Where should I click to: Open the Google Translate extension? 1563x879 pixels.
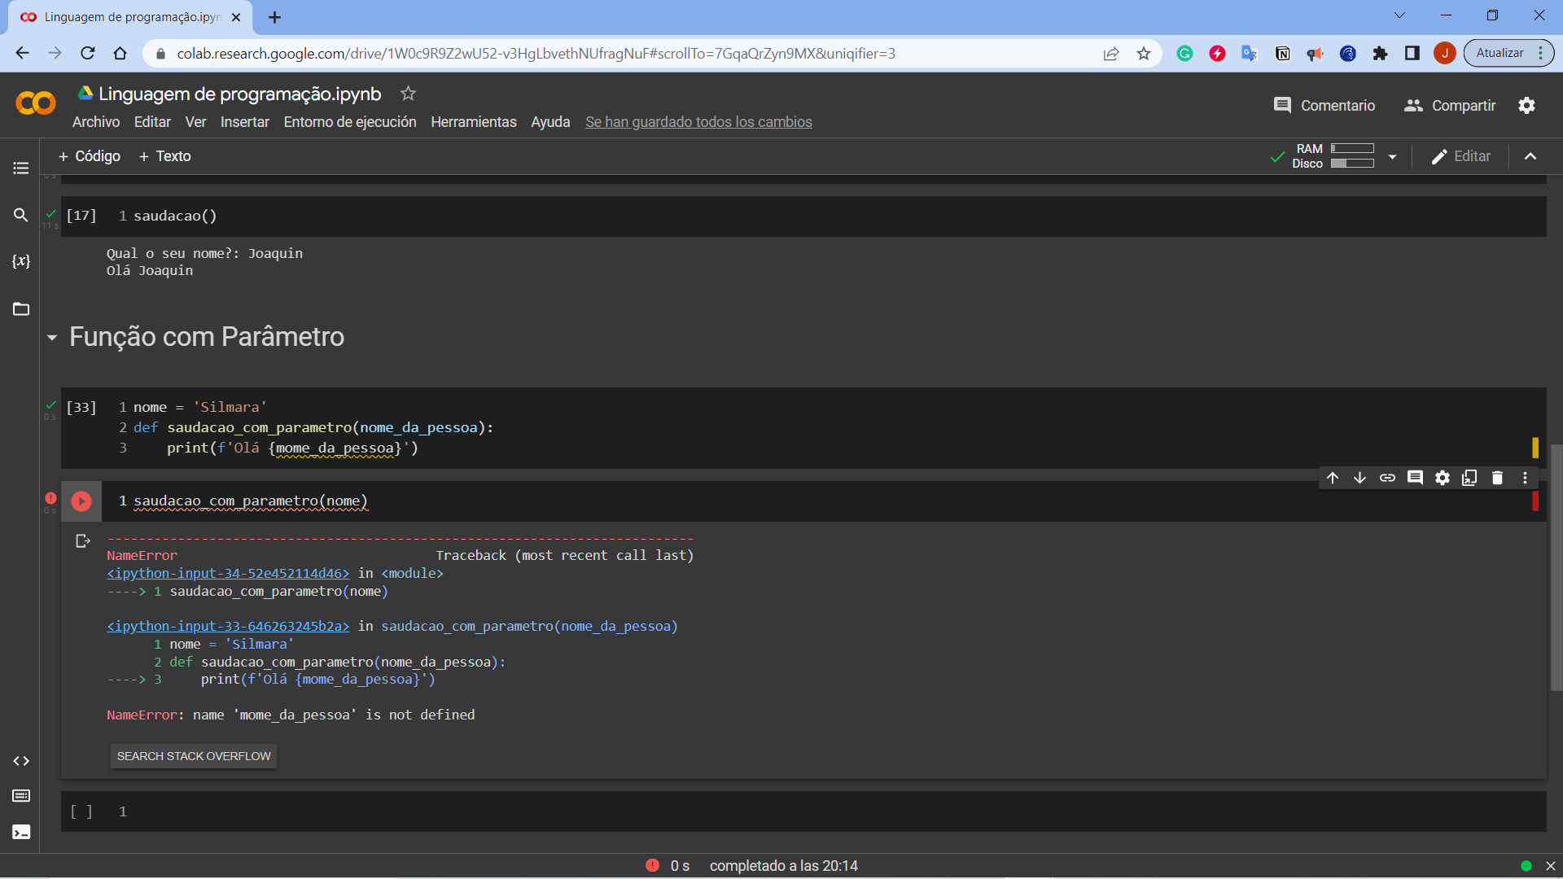[1250, 54]
